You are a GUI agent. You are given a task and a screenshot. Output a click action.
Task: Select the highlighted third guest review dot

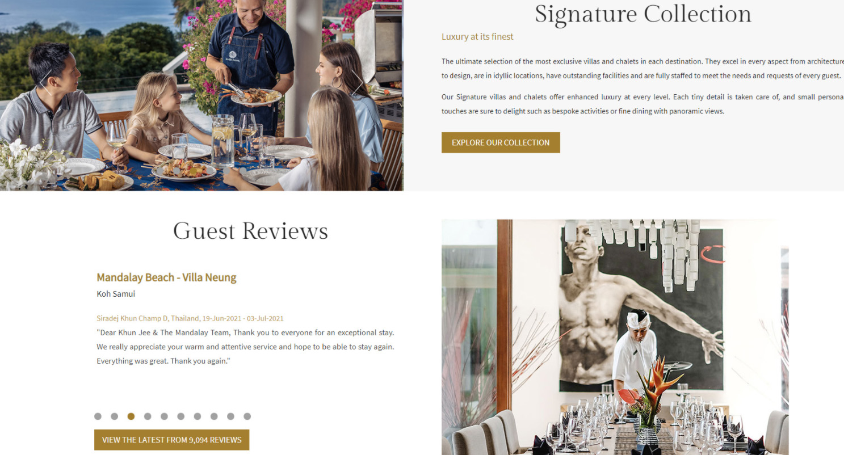131,416
